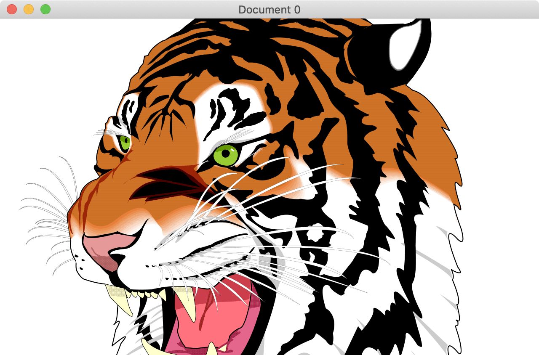Viewport: 539px width, 355px height.
Task: Click the Document 0 window title
Action: (269, 9)
